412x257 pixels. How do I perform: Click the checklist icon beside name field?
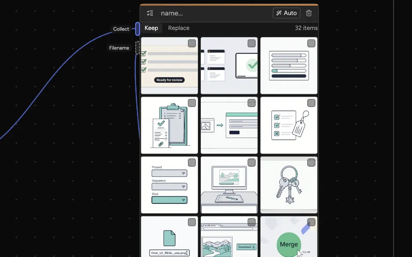[150, 13]
